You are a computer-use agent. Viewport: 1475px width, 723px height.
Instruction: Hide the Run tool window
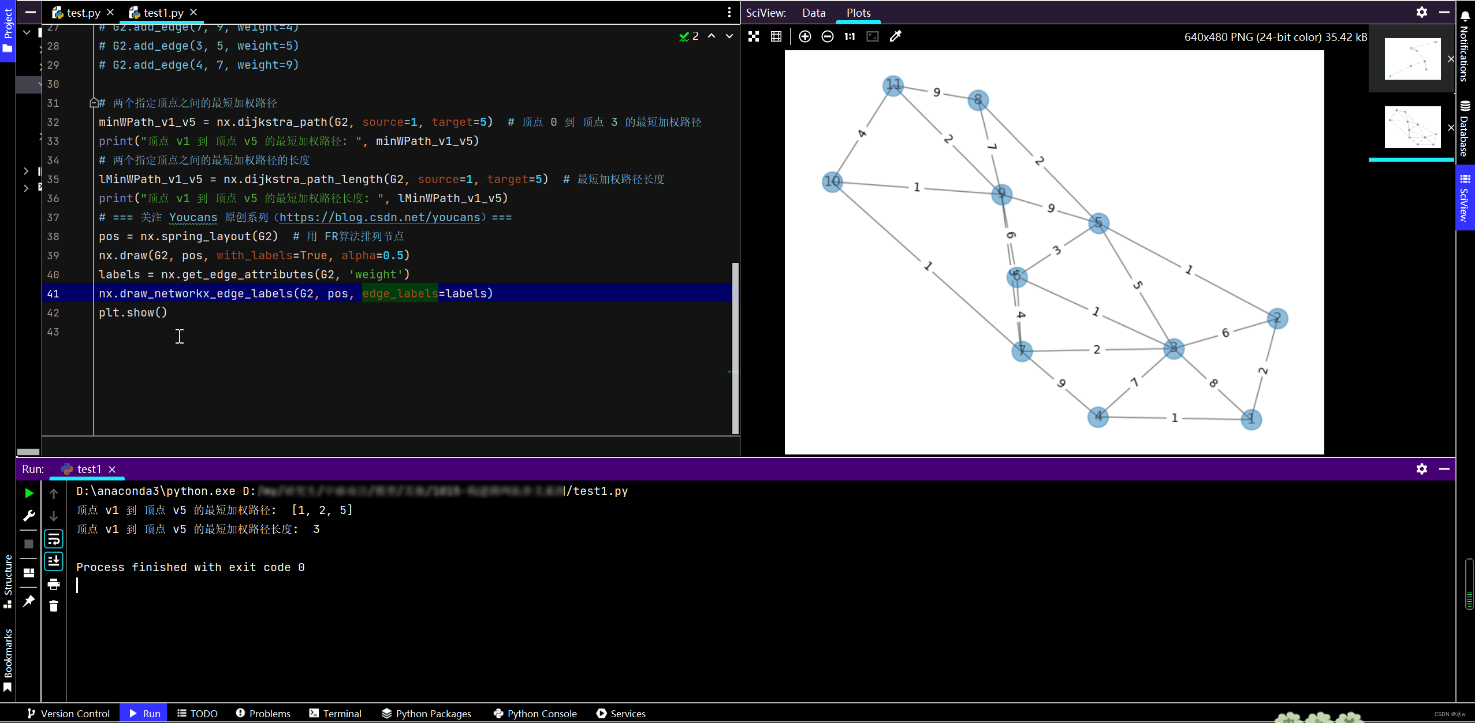[x=1444, y=469]
